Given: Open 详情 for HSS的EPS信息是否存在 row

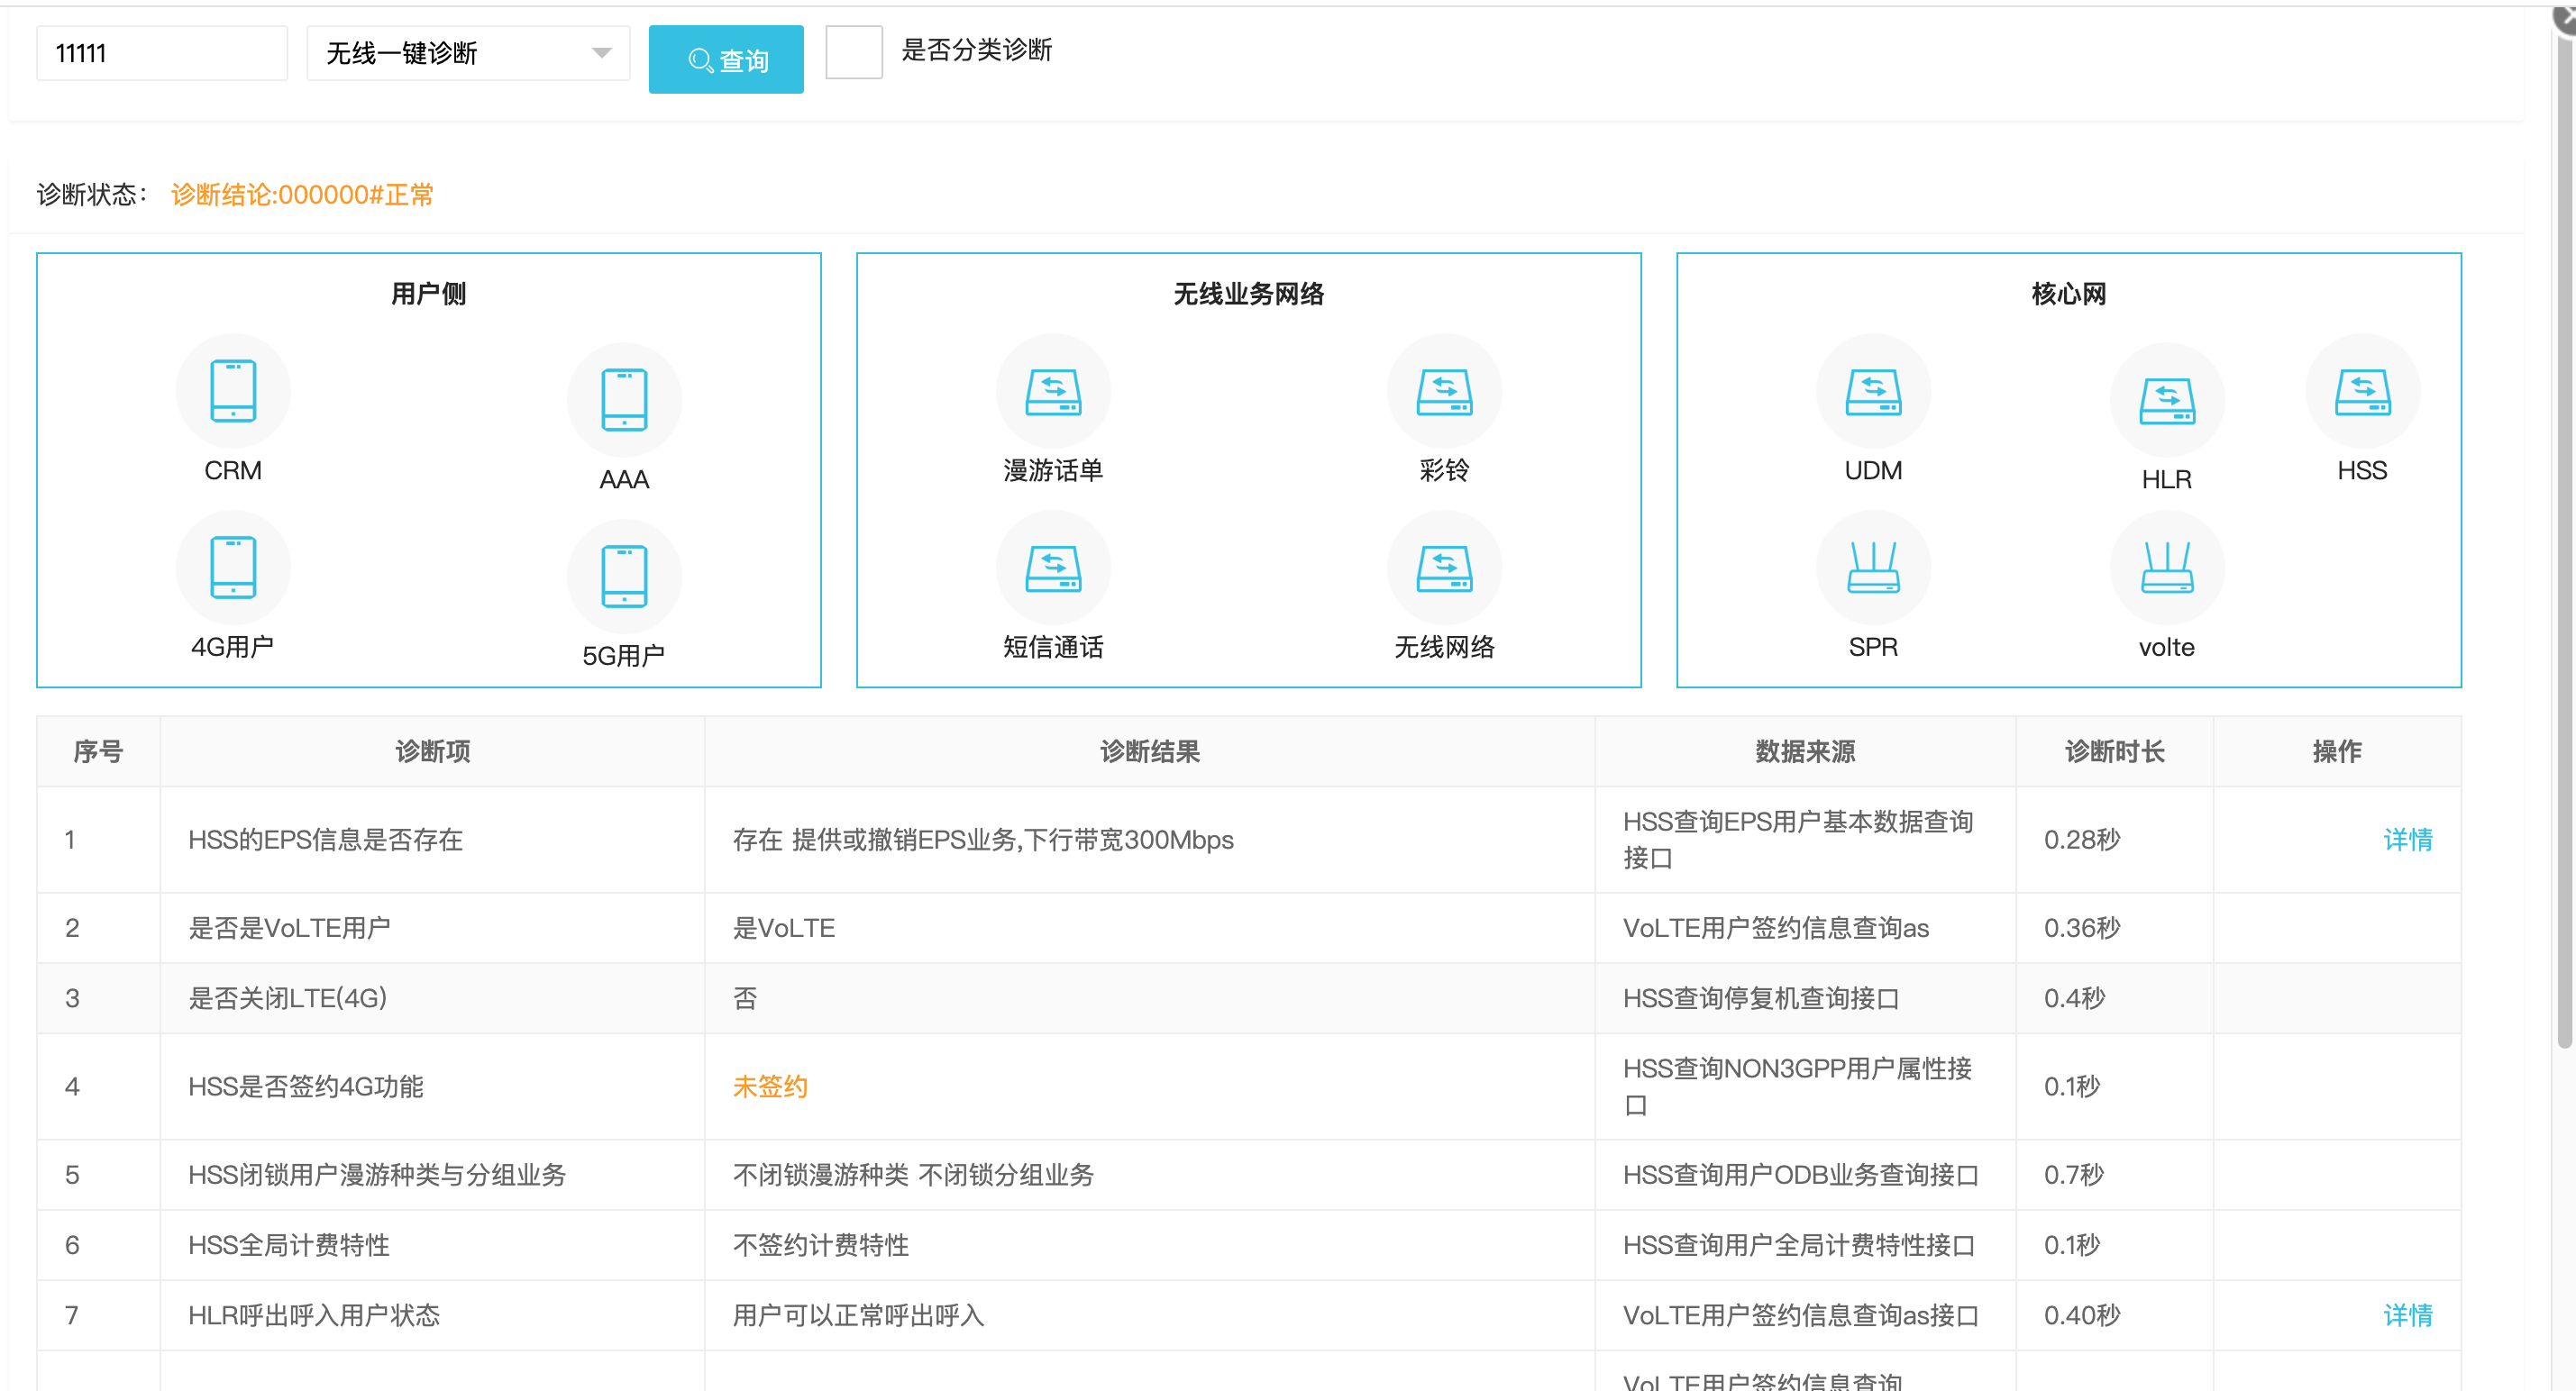Looking at the screenshot, I should coord(2407,840).
